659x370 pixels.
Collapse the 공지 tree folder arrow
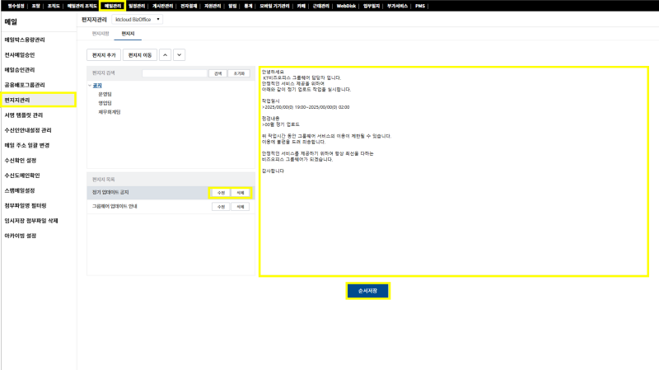(x=90, y=85)
